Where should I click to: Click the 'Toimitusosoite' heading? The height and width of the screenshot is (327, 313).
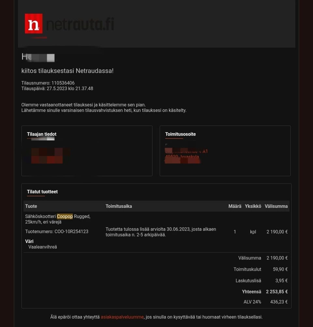(180, 134)
